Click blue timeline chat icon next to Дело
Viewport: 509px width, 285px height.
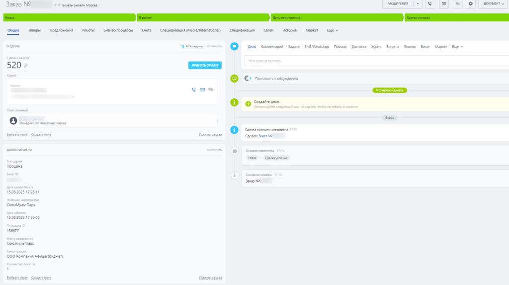click(x=235, y=46)
